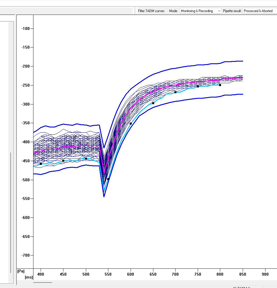The width and height of the screenshot is (277, 288).
Task: Enable Monitoring & Recording mode
Action: point(197,11)
